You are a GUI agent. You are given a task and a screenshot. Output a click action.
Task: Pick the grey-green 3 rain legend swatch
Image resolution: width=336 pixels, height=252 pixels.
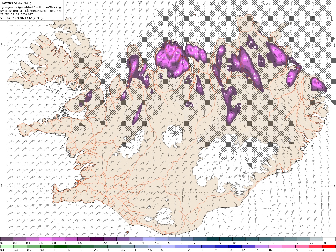point(114,246)
